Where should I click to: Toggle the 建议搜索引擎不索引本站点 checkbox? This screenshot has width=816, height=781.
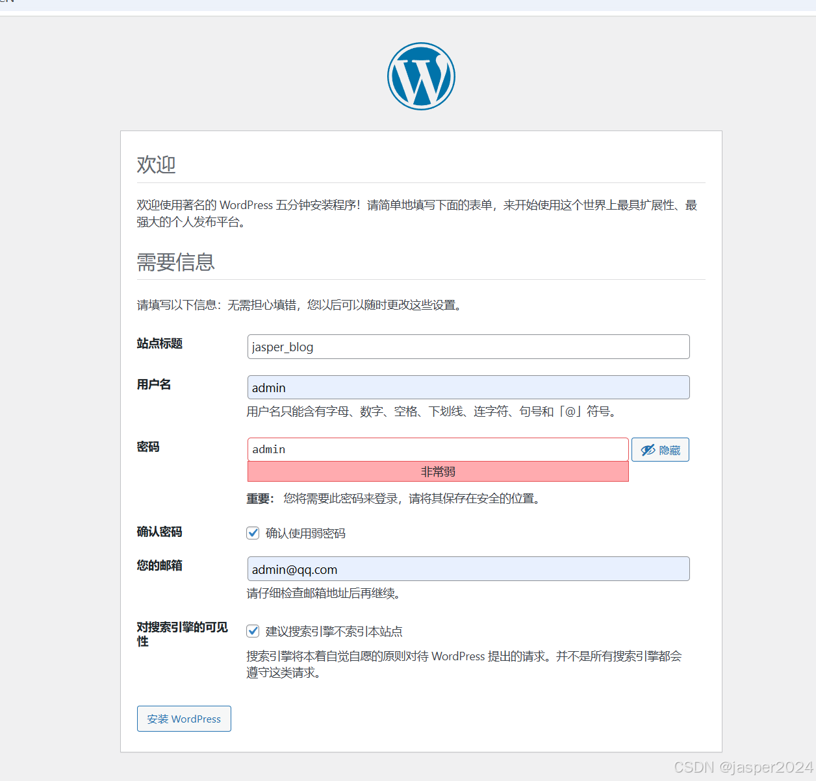click(x=253, y=631)
